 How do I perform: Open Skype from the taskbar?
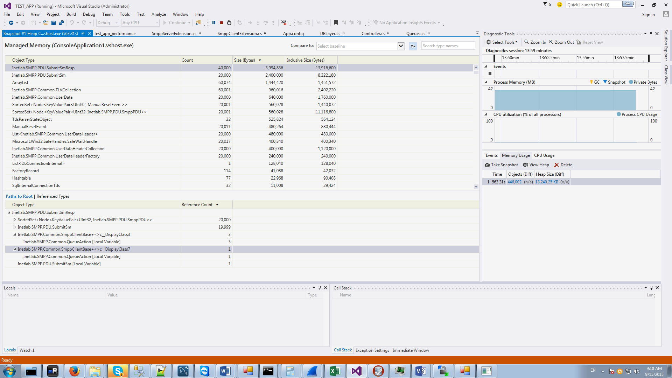(118, 371)
